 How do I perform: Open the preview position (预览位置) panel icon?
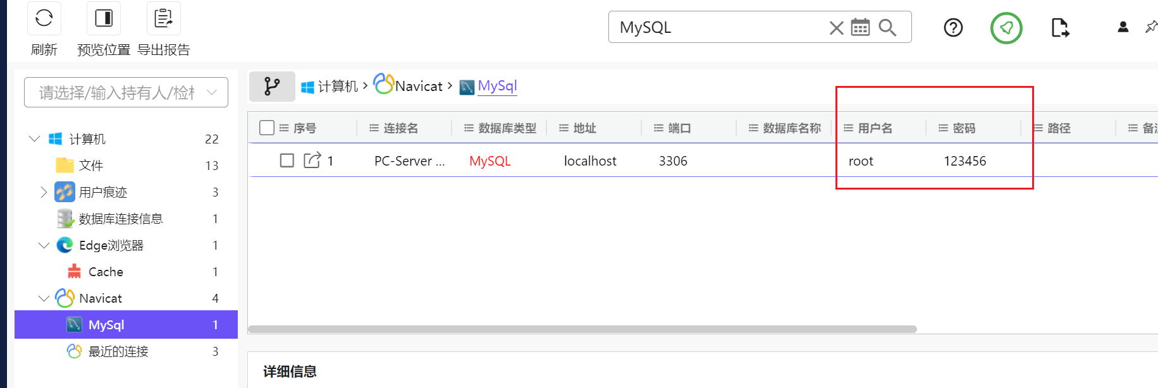(104, 18)
